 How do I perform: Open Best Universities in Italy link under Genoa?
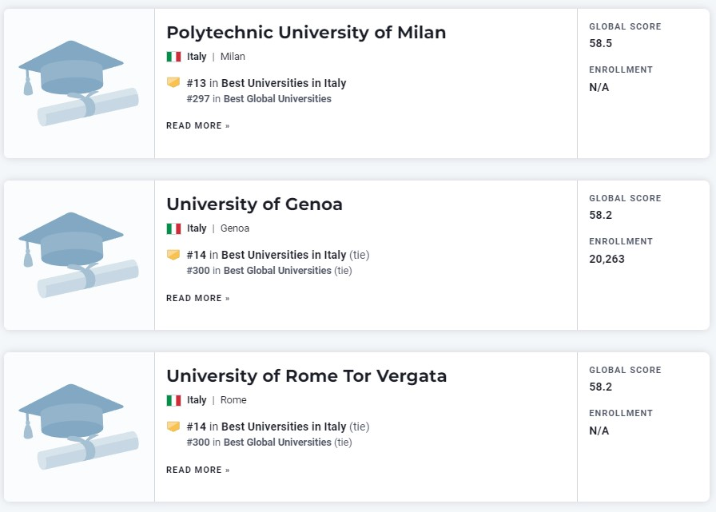284,255
